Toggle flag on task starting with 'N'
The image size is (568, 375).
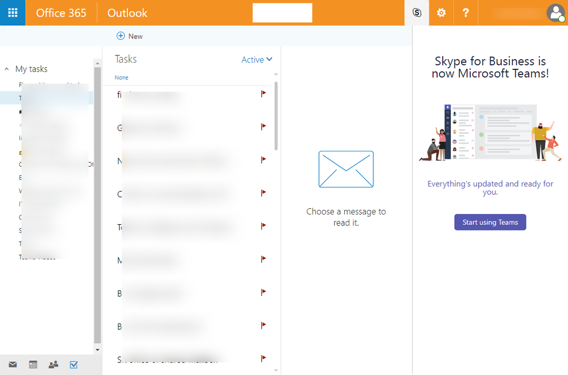tap(264, 160)
